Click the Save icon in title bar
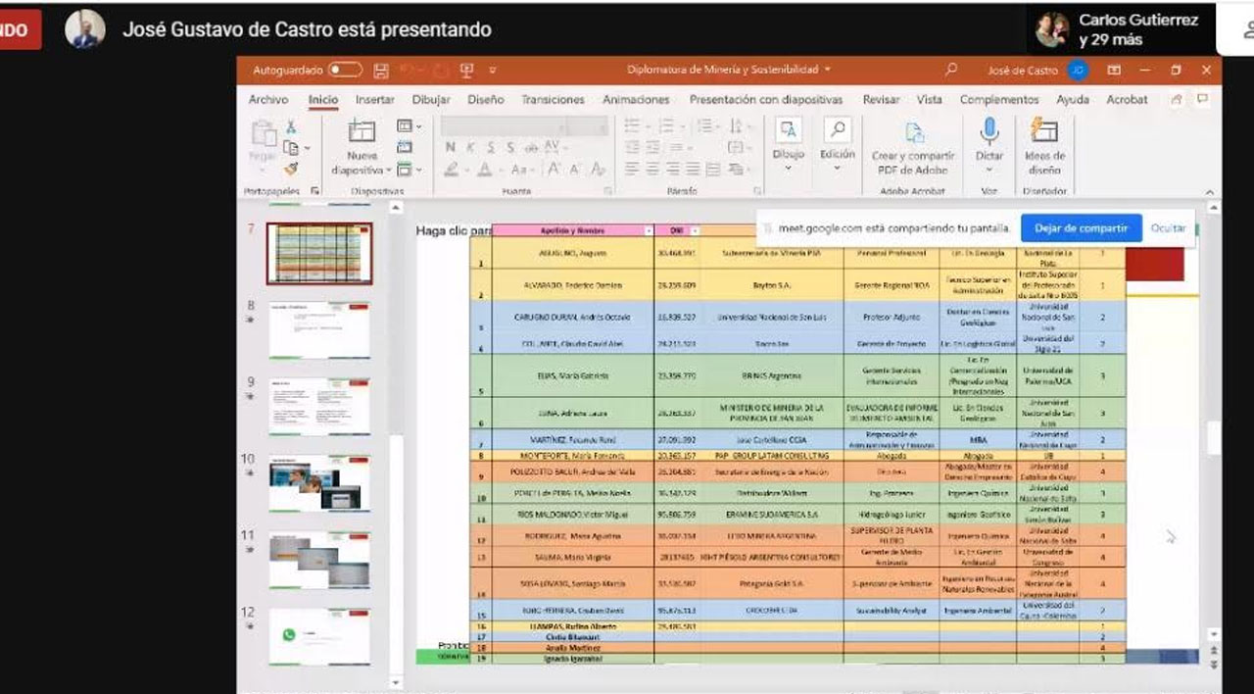Screen dimensions: 1254x694 pos(381,71)
